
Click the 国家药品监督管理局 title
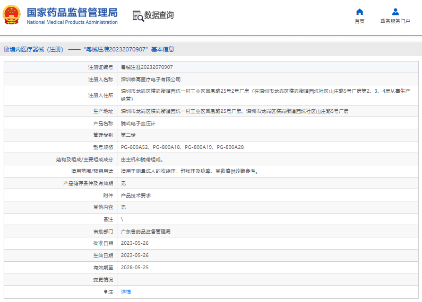[72, 13]
